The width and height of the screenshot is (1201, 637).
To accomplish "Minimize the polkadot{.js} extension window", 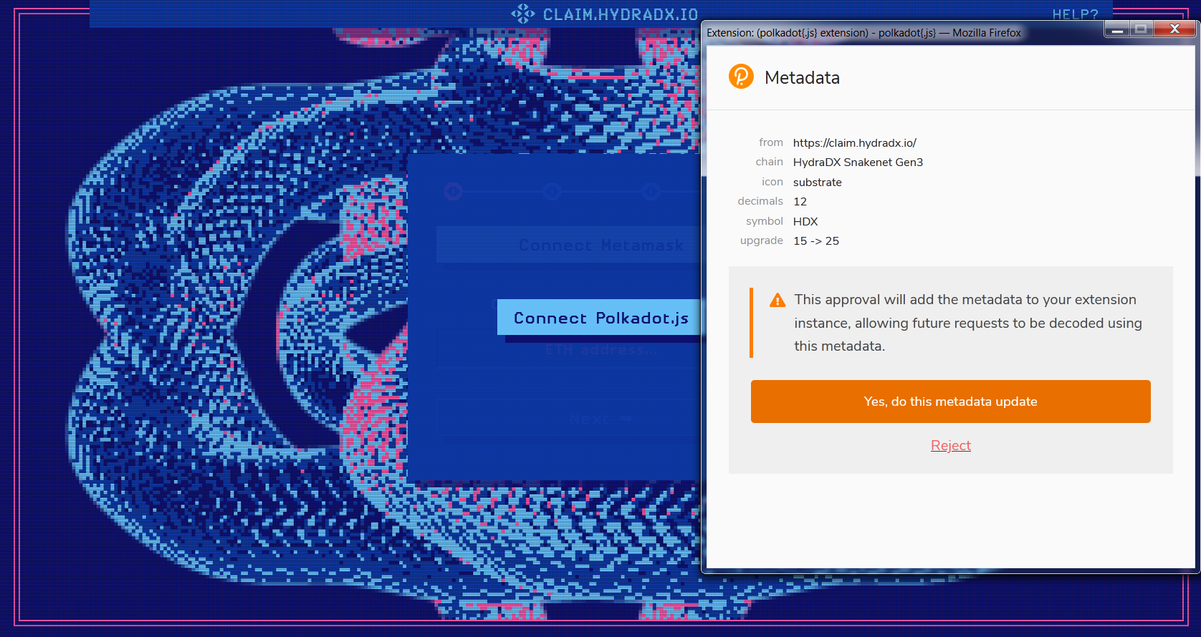I will coord(1117,29).
